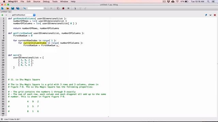The height and width of the screenshot is (122, 218).
Task: Click the Step Over debug icon
Action: click(80, 8)
